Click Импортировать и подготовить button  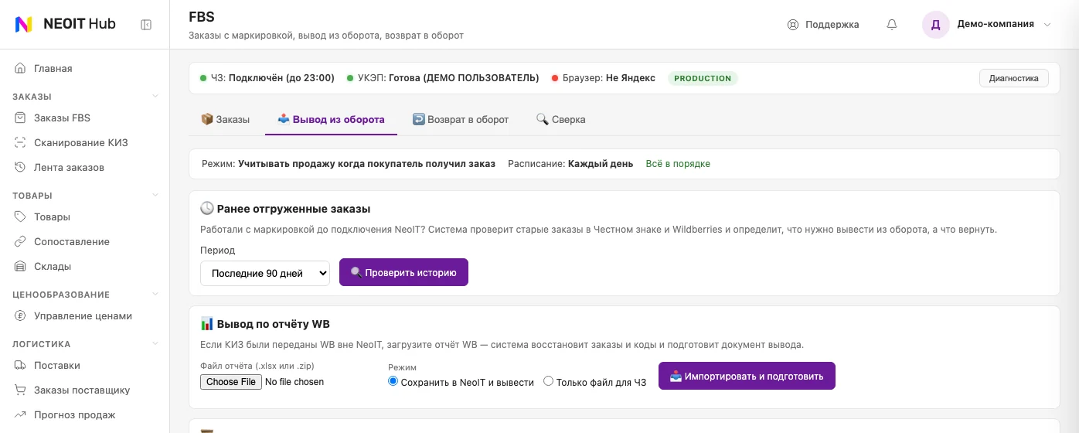pyautogui.click(x=747, y=376)
